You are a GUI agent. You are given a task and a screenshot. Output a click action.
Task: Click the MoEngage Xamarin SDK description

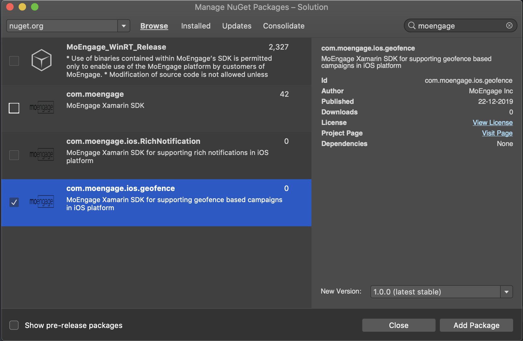pos(105,106)
